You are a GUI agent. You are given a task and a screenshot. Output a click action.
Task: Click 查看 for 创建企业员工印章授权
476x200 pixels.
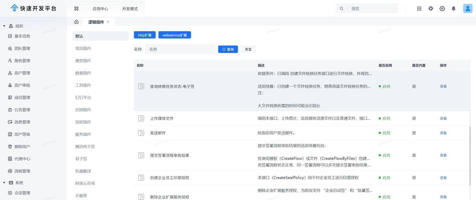(x=443, y=177)
